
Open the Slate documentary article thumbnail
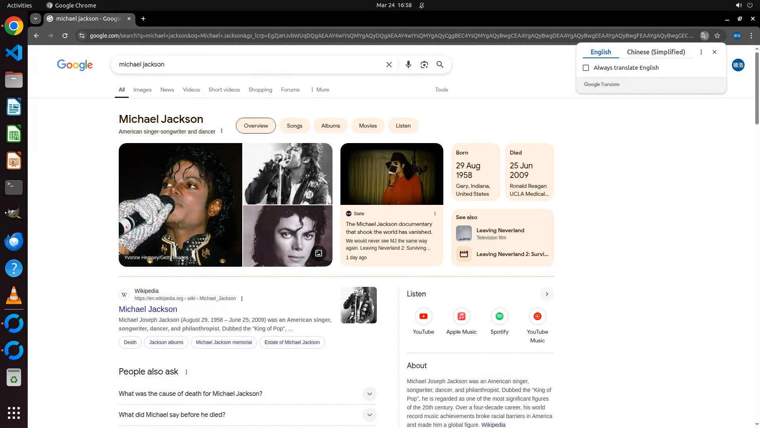coord(391,174)
